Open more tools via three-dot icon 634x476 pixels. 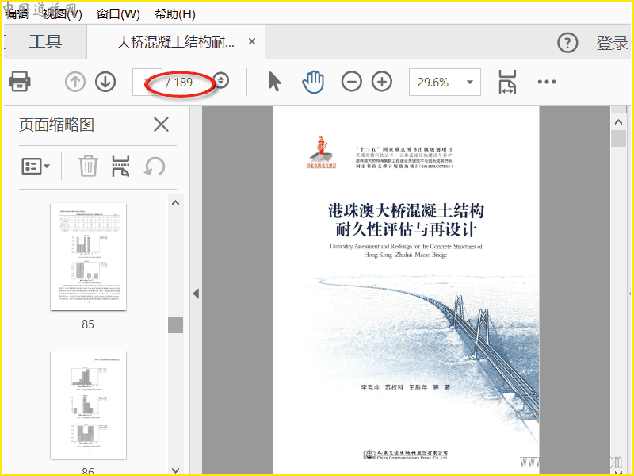[547, 82]
